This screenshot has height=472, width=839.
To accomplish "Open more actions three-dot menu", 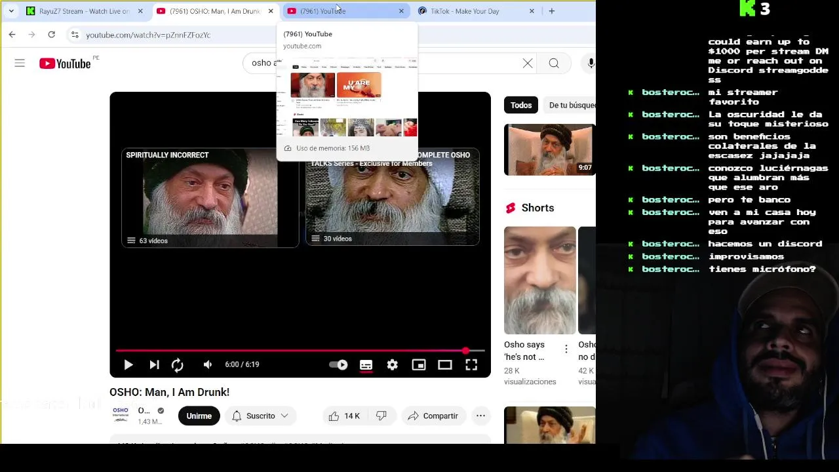I will click(x=480, y=416).
